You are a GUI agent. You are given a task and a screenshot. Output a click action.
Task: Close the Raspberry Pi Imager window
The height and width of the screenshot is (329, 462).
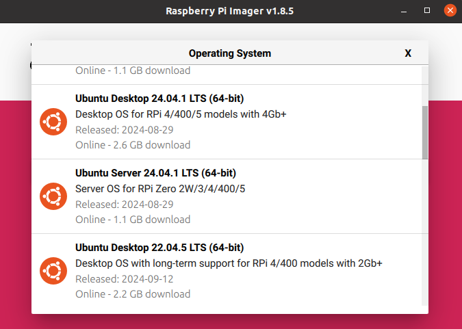449,11
